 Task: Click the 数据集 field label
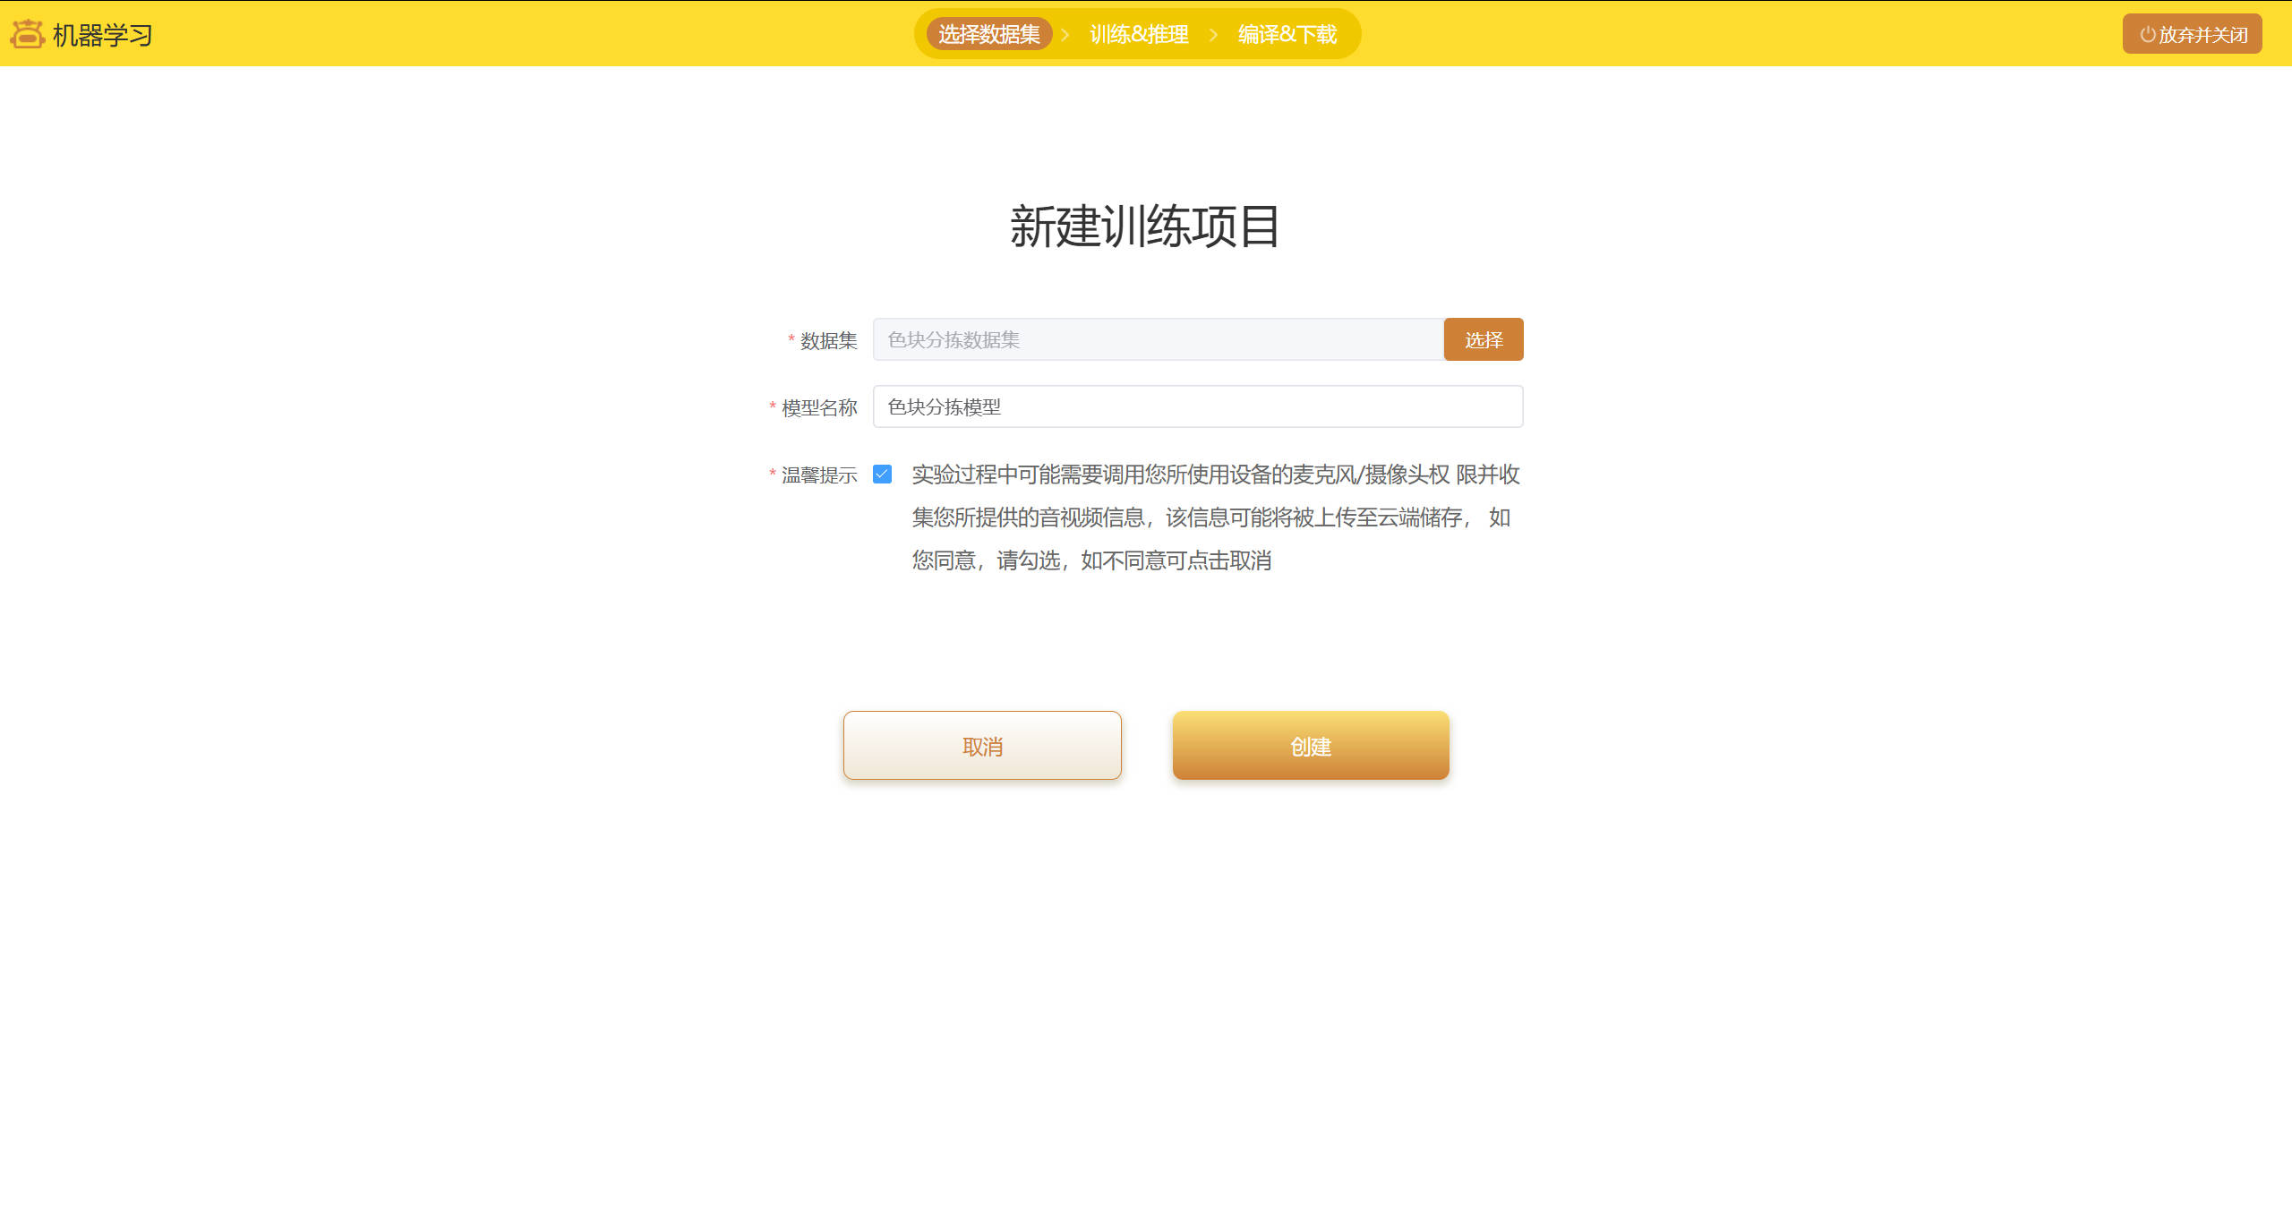coord(828,341)
